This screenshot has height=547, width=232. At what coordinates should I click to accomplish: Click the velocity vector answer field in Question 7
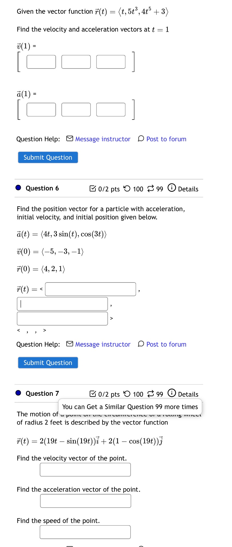tap(85, 469)
